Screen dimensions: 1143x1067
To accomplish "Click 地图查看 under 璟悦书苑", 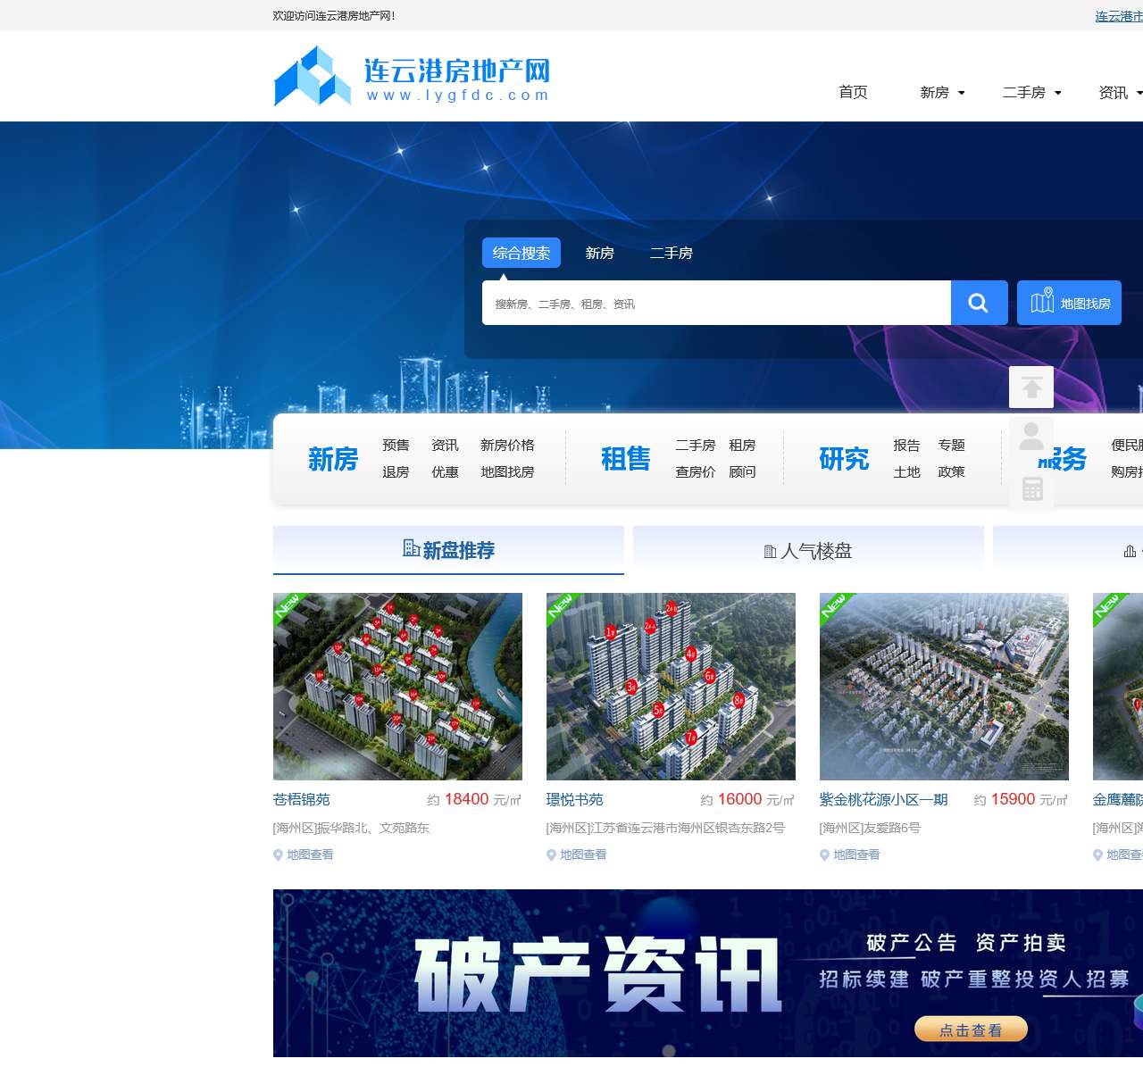I will [583, 854].
